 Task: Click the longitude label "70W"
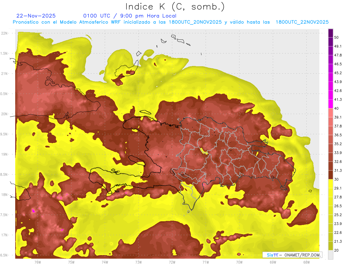click(239, 262)
